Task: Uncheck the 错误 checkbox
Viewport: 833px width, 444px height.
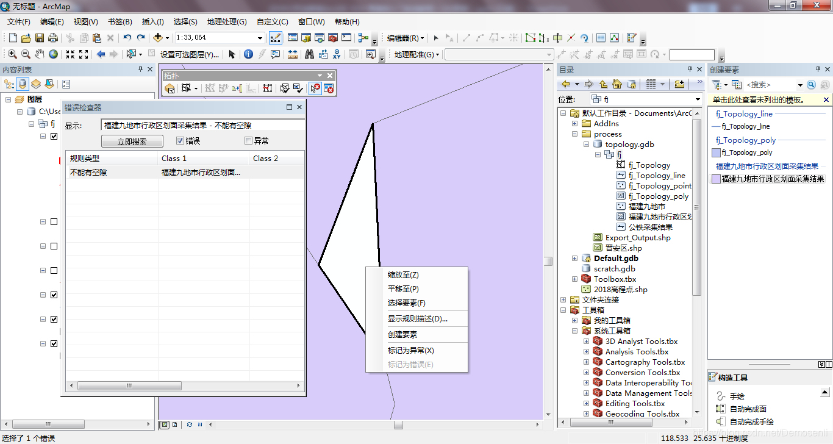Action: [180, 141]
